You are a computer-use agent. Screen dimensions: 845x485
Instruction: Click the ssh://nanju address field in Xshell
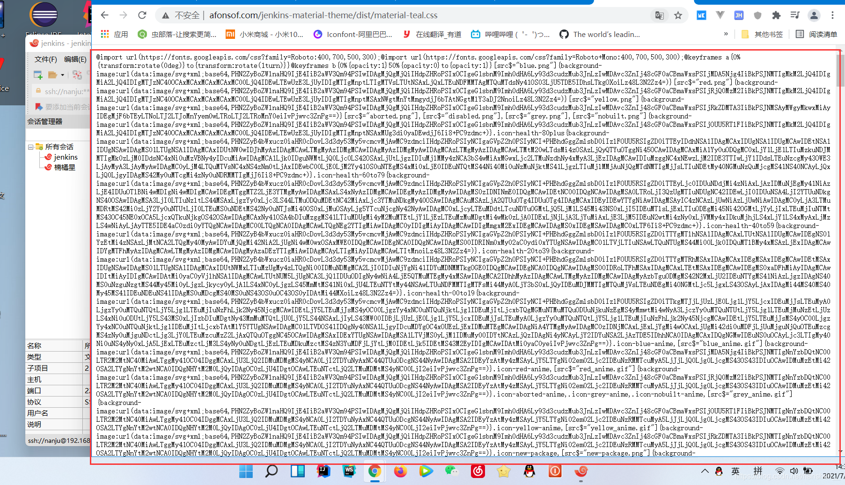point(62,91)
